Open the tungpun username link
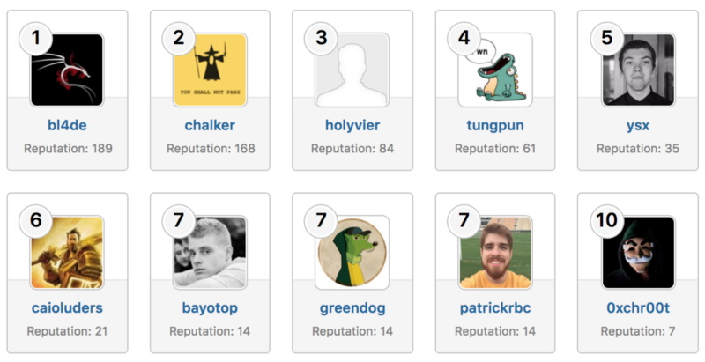 495,125
